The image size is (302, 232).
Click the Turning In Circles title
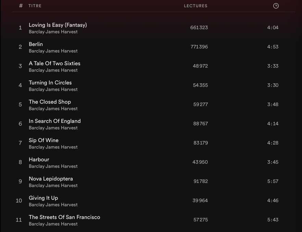[50, 83]
